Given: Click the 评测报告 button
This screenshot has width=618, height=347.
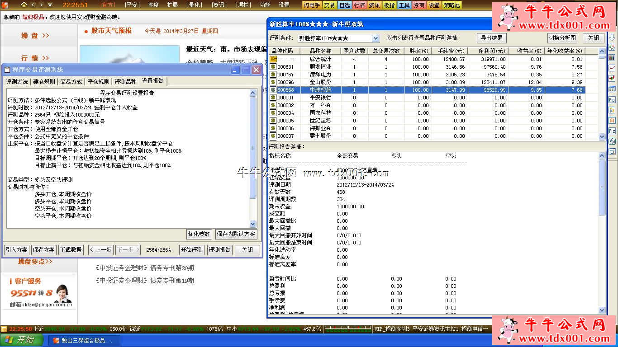Looking at the screenshot, I should 219,250.
